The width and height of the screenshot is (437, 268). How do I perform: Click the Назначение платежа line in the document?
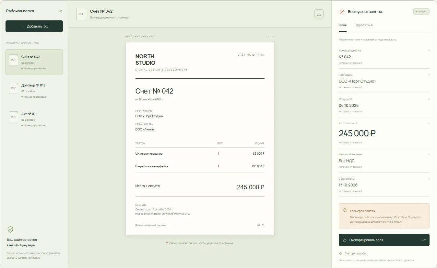[x=162, y=214]
